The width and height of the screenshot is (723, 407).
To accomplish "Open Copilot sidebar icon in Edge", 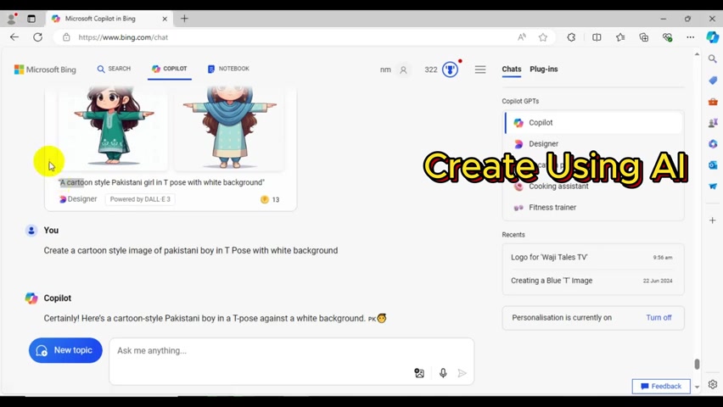I will click(x=713, y=37).
